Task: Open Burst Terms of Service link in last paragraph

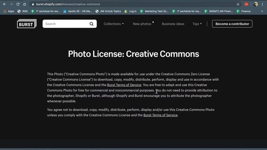Action: click(160, 115)
